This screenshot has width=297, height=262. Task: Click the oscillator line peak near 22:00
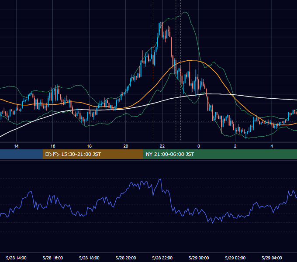coord(160,179)
